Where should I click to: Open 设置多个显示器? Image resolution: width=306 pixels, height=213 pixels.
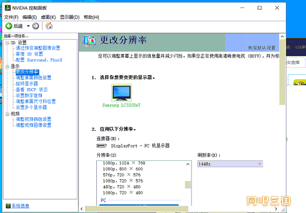click(x=31, y=107)
